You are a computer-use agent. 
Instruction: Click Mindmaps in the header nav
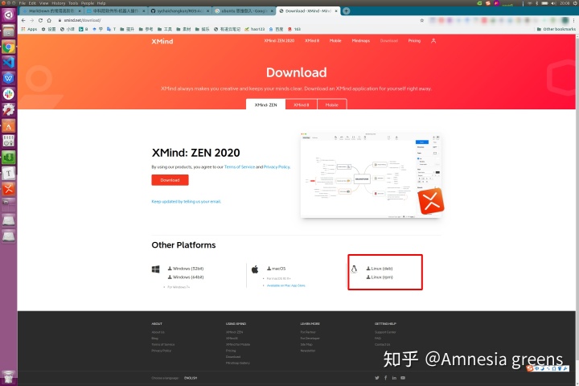(361, 41)
